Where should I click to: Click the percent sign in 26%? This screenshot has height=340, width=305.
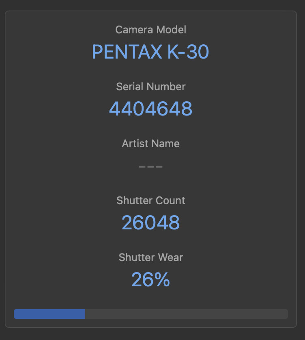tap(162, 279)
